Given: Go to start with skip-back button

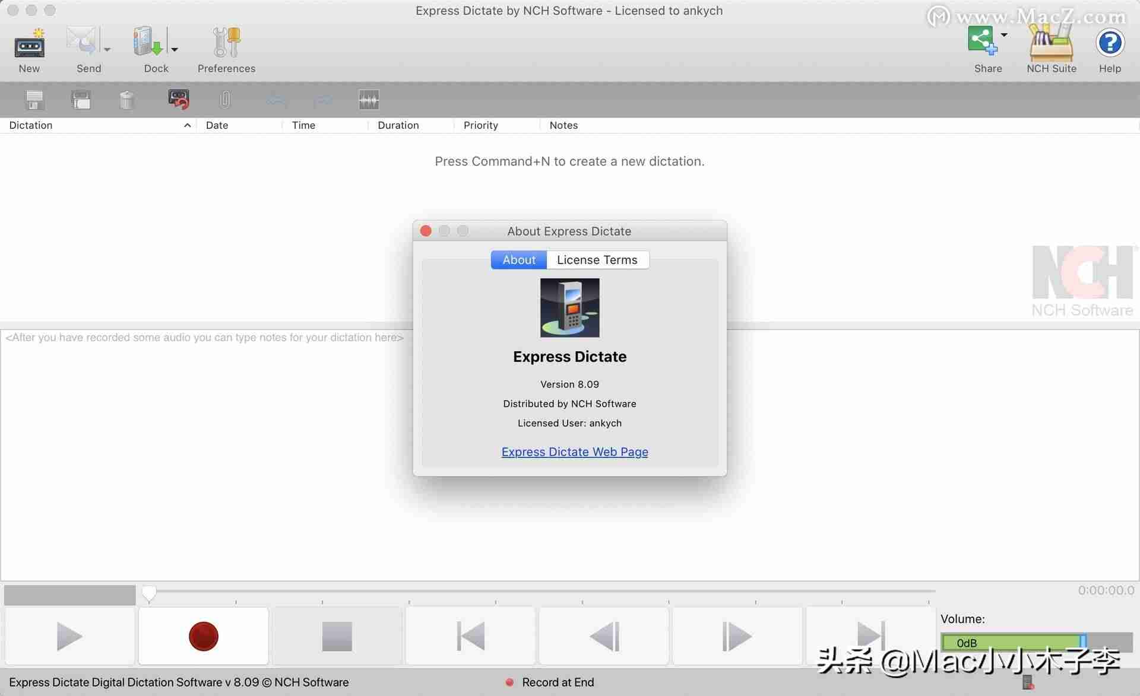Looking at the screenshot, I should [x=470, y=636].
